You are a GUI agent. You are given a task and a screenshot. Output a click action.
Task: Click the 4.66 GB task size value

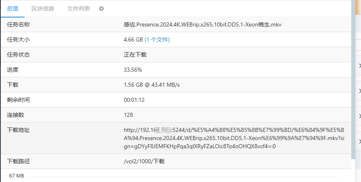[133, 39]
